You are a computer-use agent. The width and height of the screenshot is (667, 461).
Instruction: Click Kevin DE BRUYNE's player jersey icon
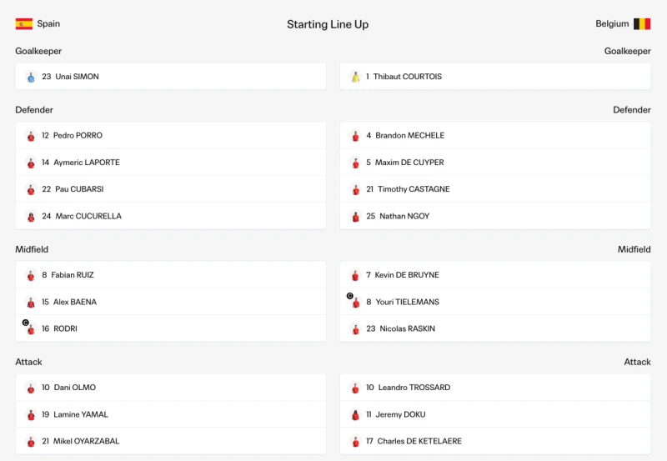click(355, 275)
